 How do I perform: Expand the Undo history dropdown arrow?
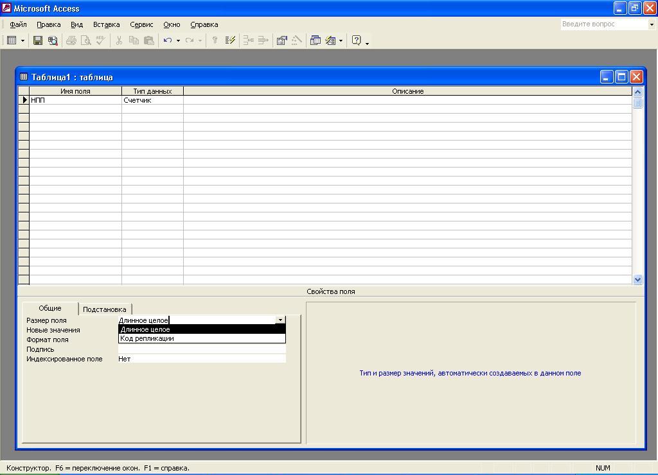(178, 40)
